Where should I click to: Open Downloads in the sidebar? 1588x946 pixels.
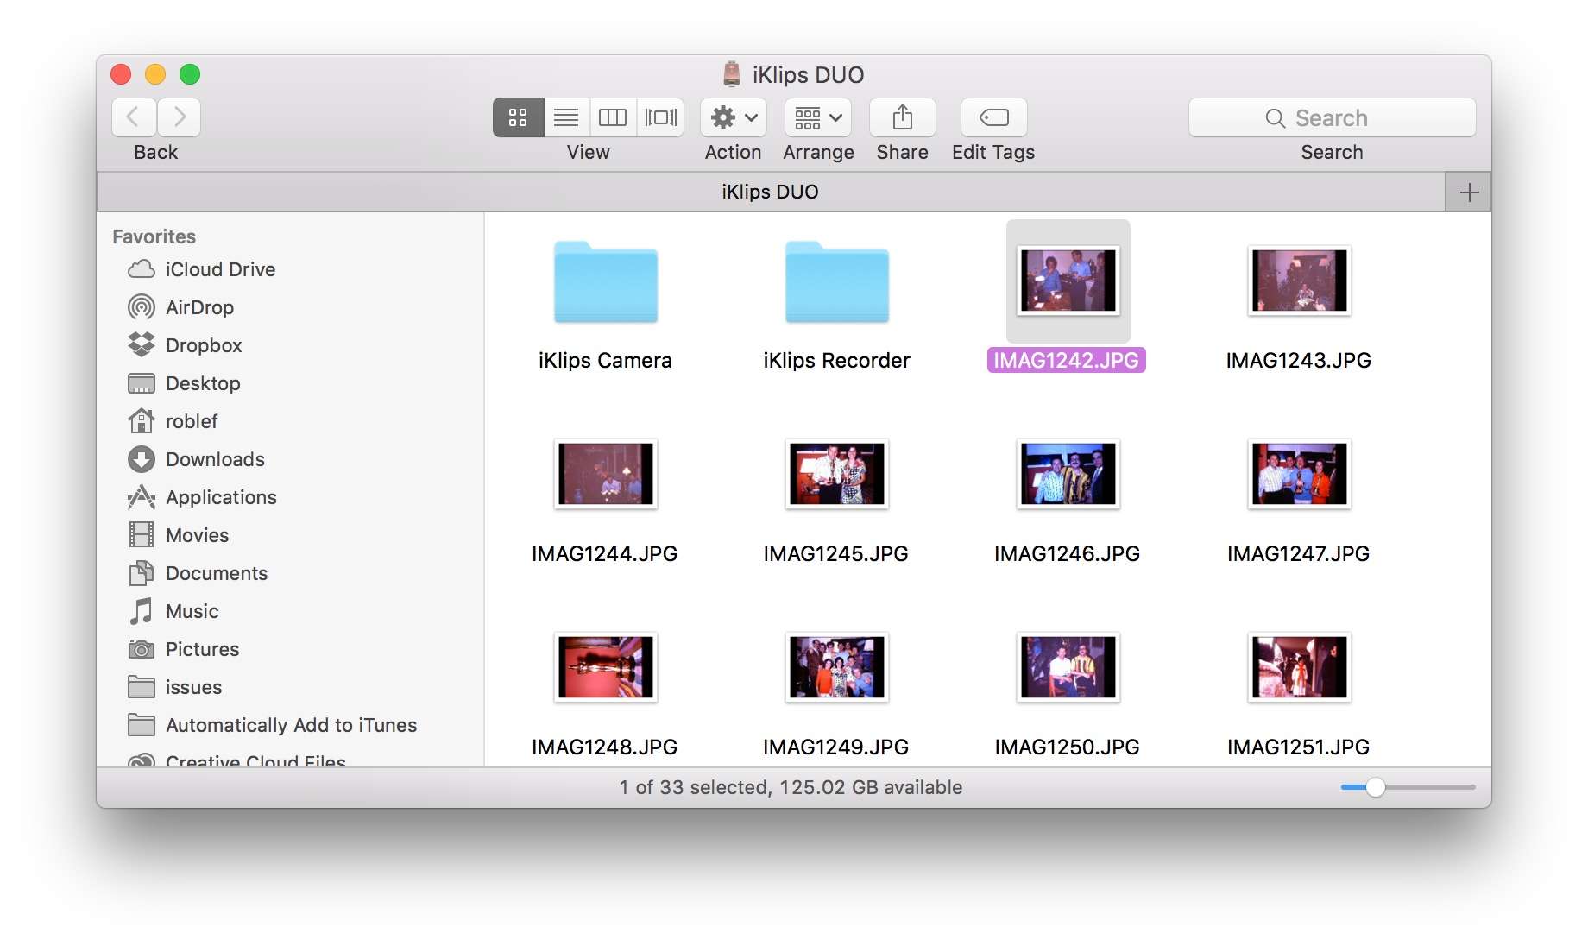215,459
